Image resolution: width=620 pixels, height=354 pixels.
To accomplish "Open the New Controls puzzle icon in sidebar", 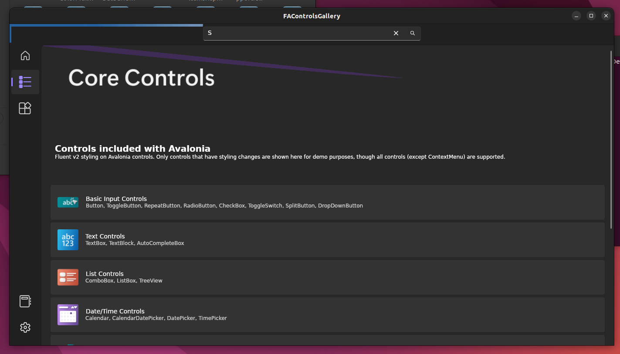I will pyautogui.click(x=25, y=108).
